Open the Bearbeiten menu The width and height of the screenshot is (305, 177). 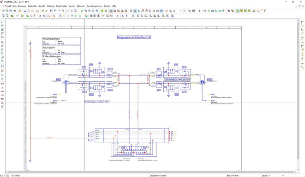[32, 6]
